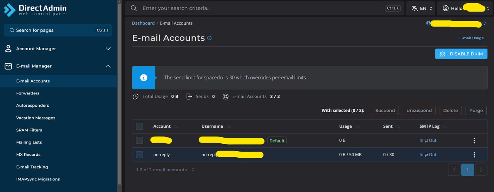Screen dimensions: 494x192
Task: Toggle select-all accounts checkbox in header
Action: pos(139,126)
